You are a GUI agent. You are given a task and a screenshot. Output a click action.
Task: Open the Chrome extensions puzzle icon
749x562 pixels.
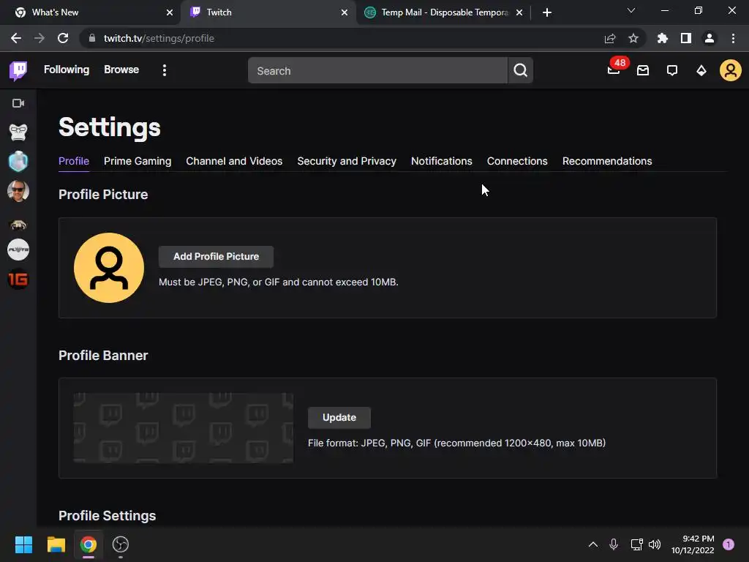(663, 38)
